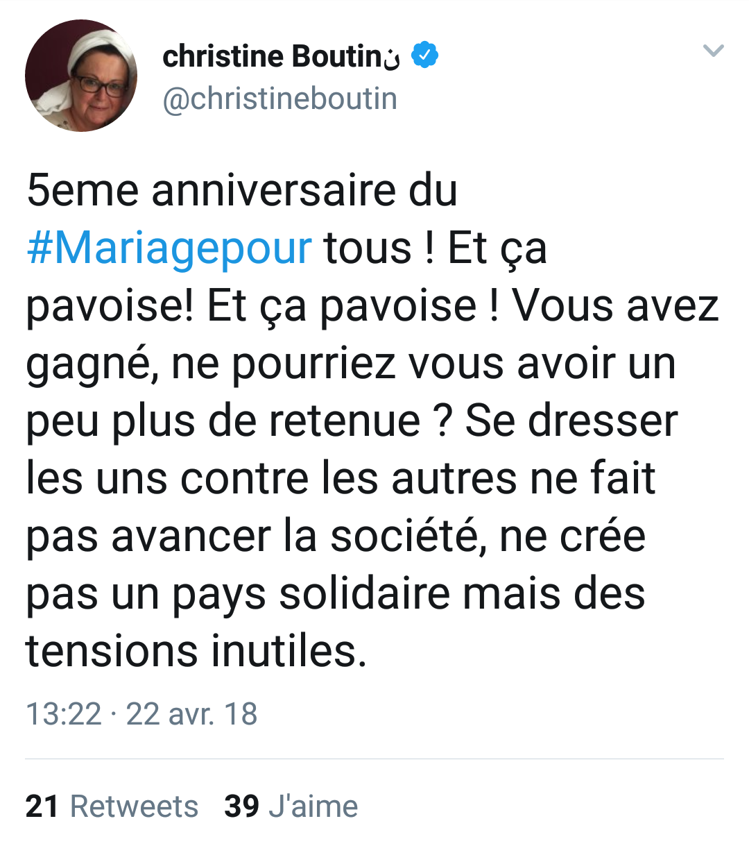This screenshot has height=846, width=749.
Task: Click the retweet count number 21
Action: click(42, 806)
